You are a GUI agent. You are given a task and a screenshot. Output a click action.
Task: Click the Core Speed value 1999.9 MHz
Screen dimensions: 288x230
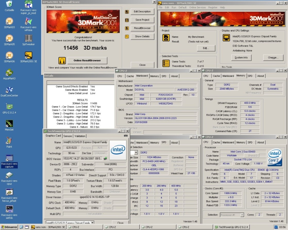point(231,193)
